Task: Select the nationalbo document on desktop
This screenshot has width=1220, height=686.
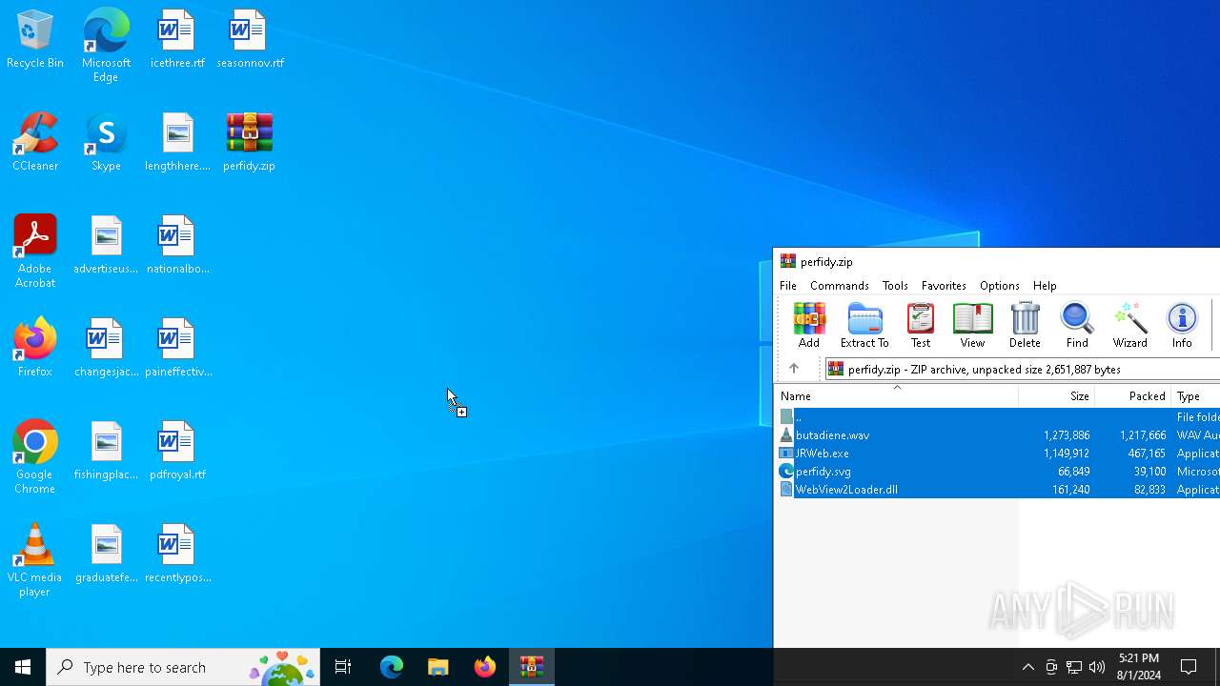Action: 177,246
